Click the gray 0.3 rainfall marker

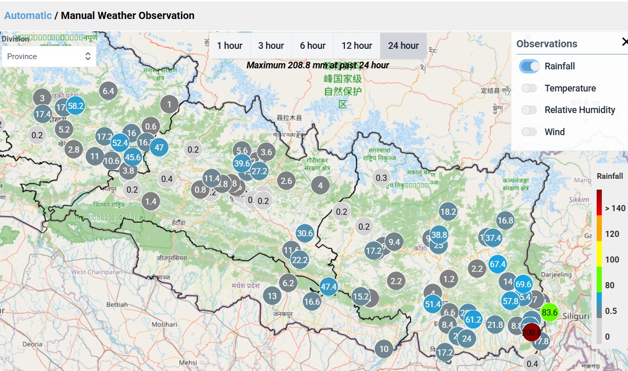tap(381, 178)
